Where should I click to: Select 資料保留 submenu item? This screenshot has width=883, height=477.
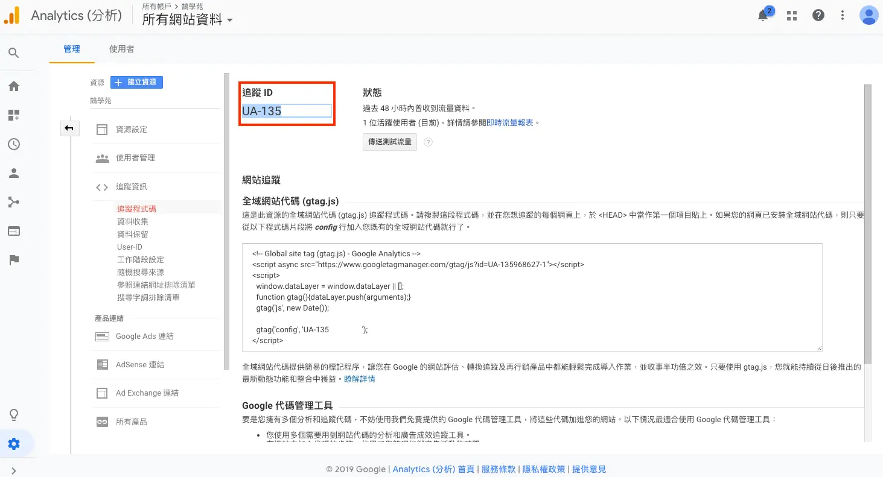[133, 234]
